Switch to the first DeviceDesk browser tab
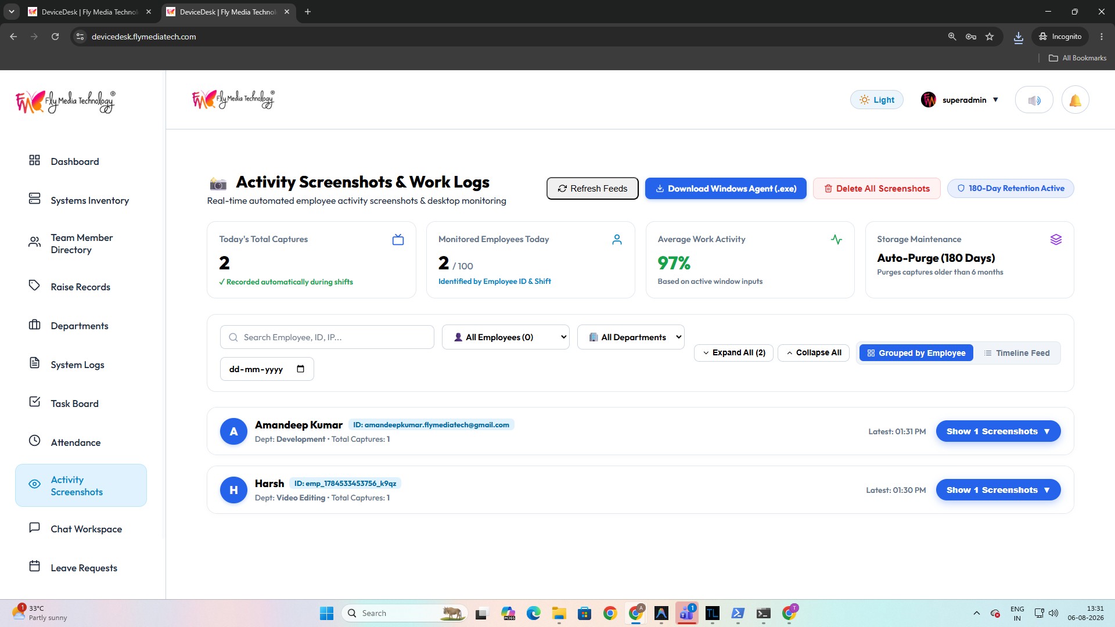 (x=89, y=12)
